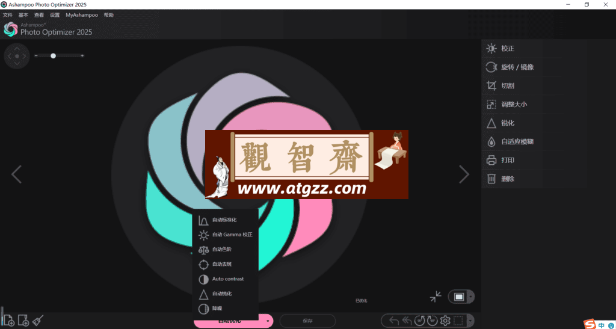Click the Sogou input method tray icon

[590, 324]
